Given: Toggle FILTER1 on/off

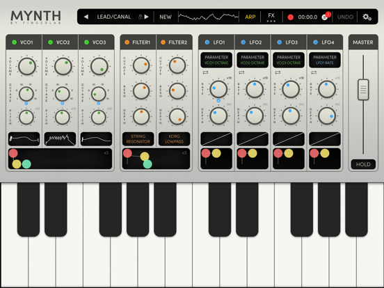Looking at the screenshot, I should pyautogui.click(x=127, y=42).
